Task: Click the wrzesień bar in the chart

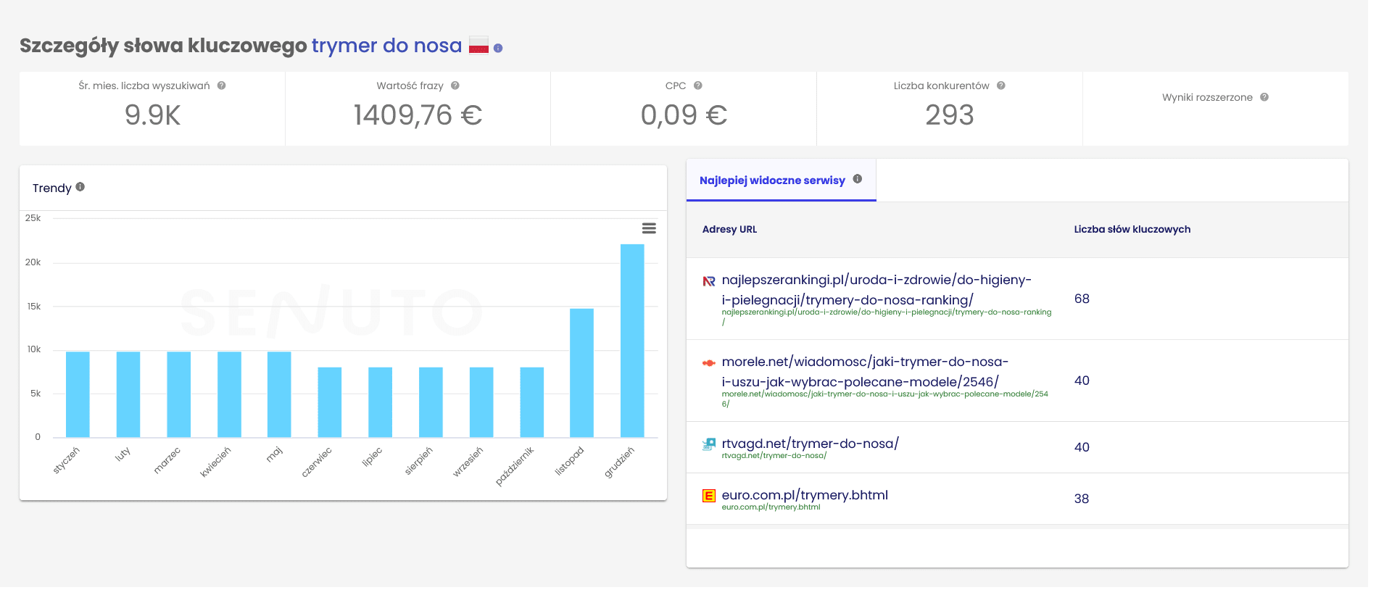Action: tap(481, 402)
